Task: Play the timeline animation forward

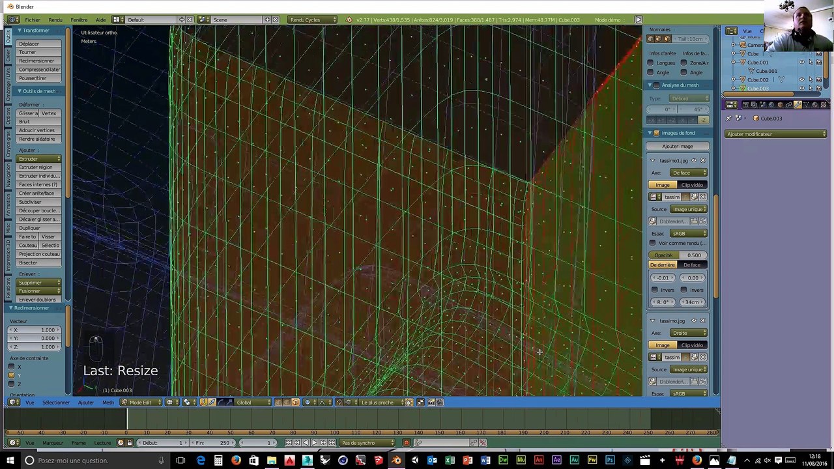Action: point(314,443)
